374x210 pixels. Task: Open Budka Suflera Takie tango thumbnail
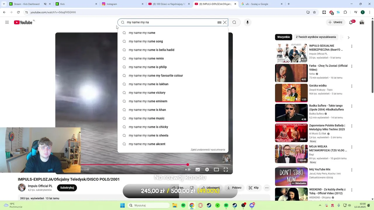click(x=291, y=113)
